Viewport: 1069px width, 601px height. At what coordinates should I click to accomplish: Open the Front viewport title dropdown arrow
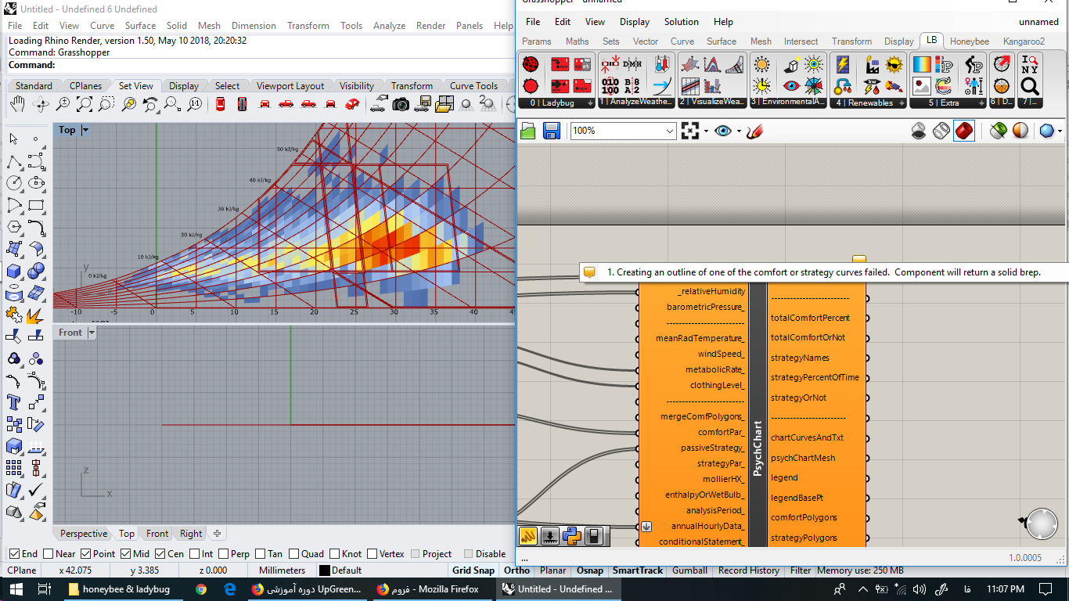(x=92, y=333)
